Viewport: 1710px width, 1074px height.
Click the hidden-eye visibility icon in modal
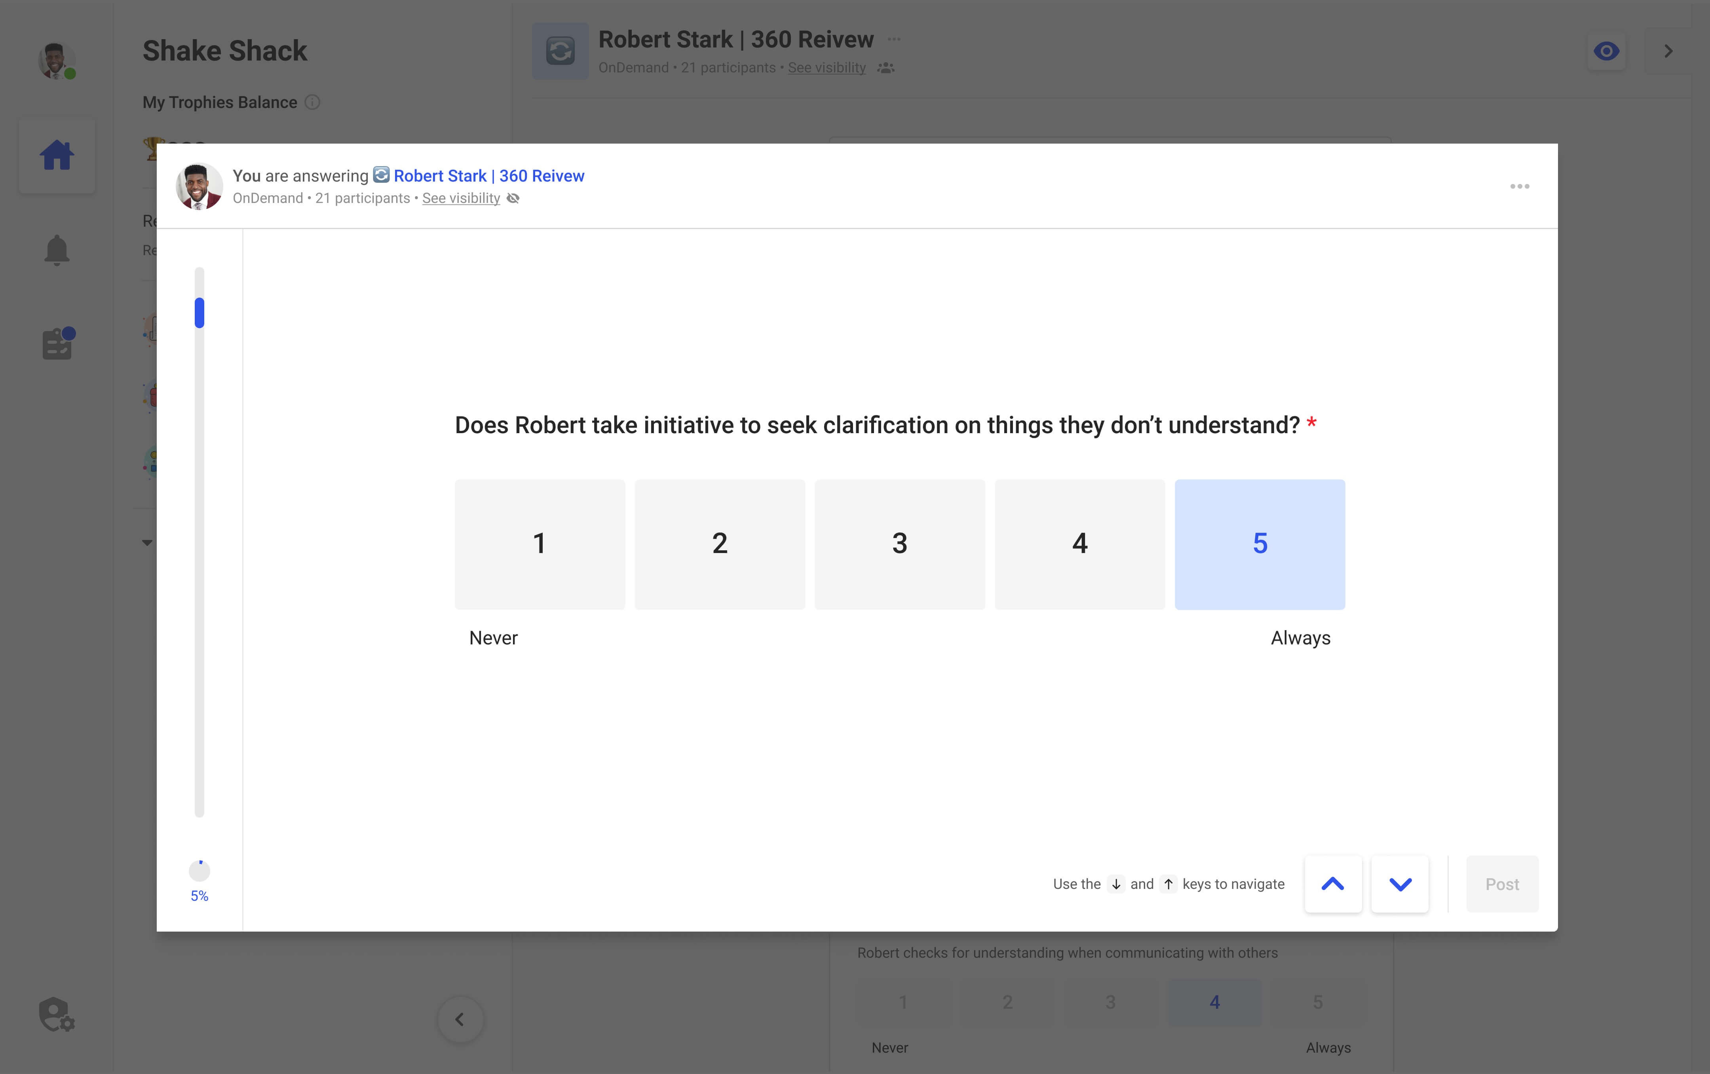click(x=513, y=199)
